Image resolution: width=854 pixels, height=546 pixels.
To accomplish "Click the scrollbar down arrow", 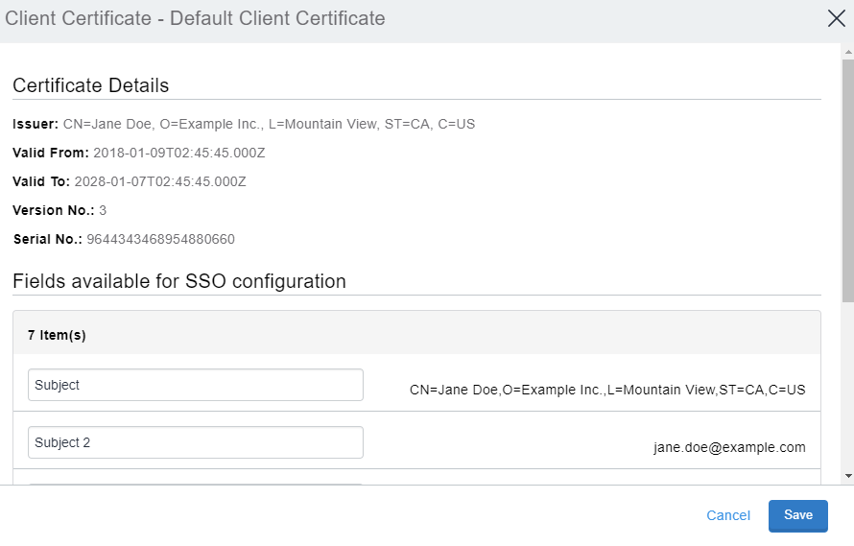I will pyautogui.click(x=847, y=476).
